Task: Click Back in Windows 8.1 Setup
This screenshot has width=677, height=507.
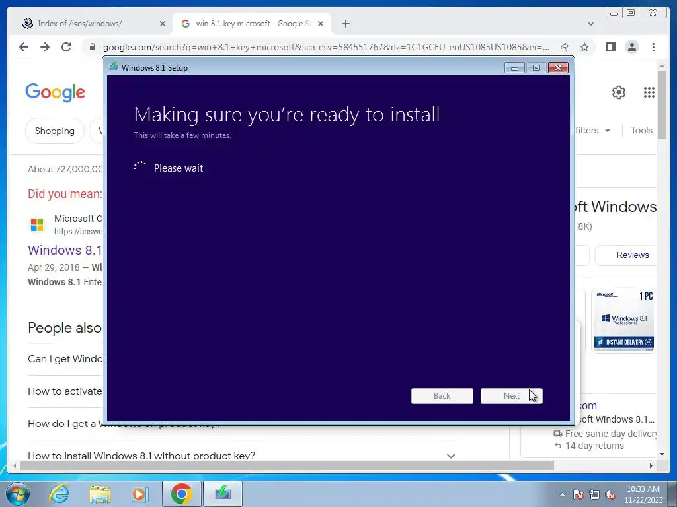Action: pyautogui.click(x=442, y=396)
